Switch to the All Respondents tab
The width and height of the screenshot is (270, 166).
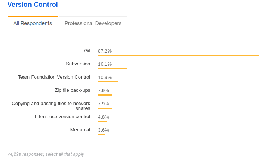click(33, 24)
